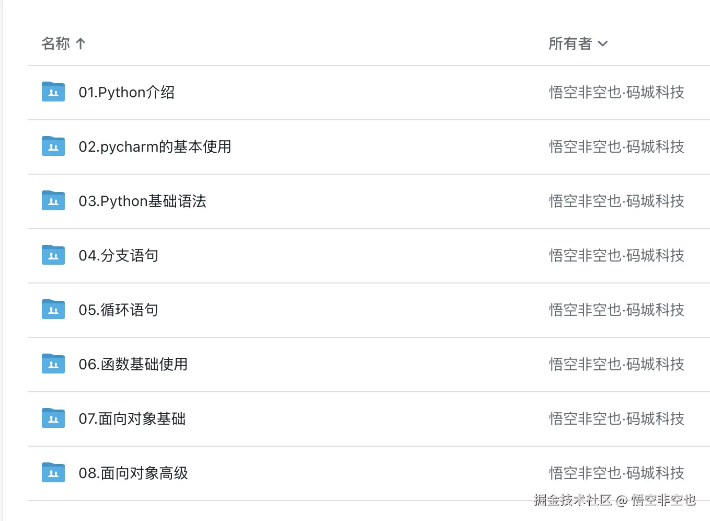Select the 03.Python基础语法 folder name
Image resolution: width=710 pixels, height=521 pixels.
142,201
